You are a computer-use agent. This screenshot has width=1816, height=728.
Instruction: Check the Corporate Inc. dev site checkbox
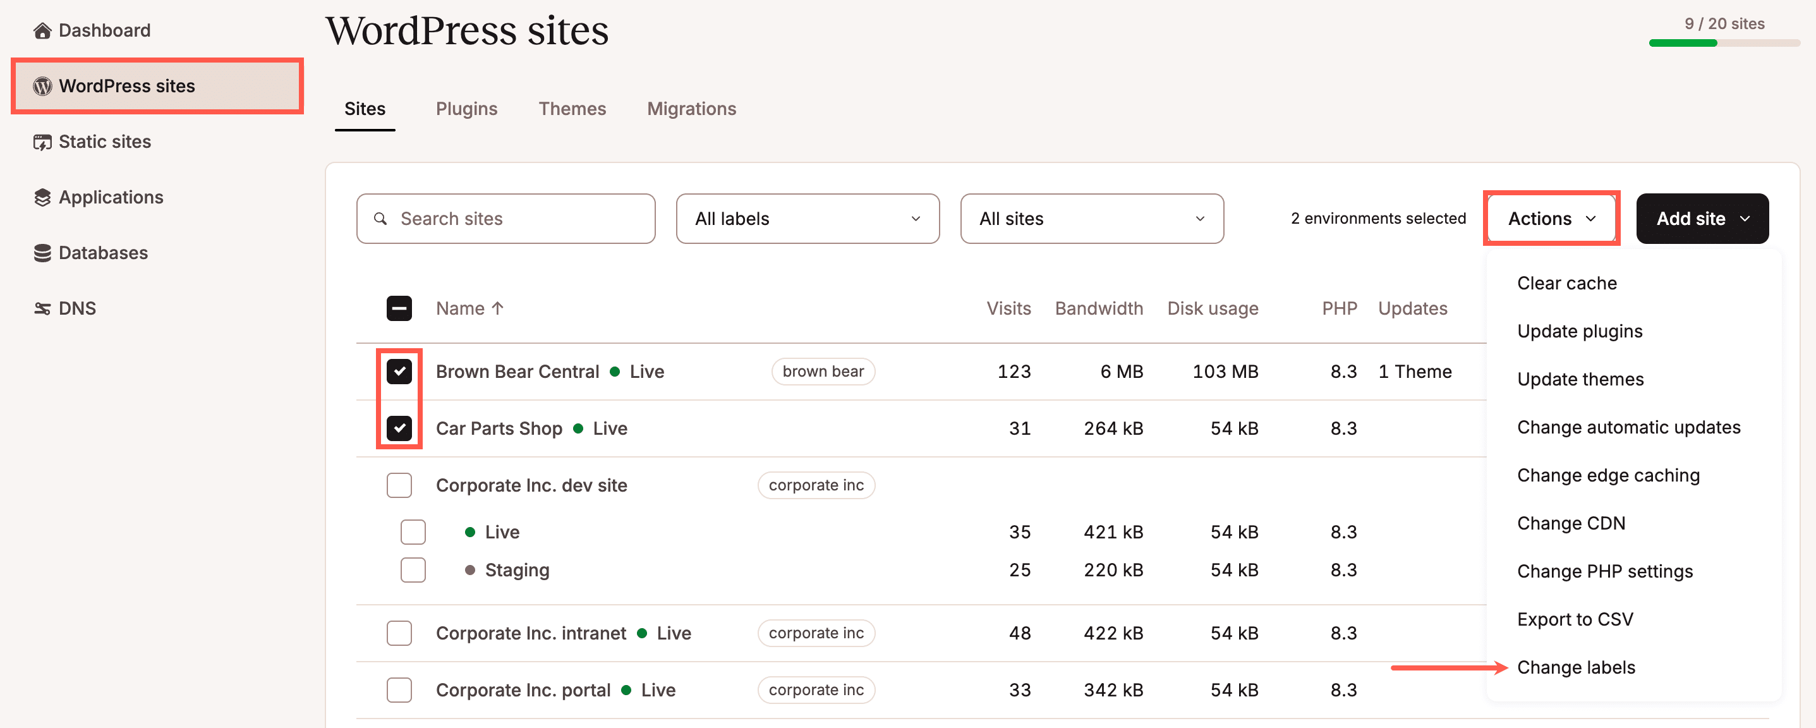(399, 485)
